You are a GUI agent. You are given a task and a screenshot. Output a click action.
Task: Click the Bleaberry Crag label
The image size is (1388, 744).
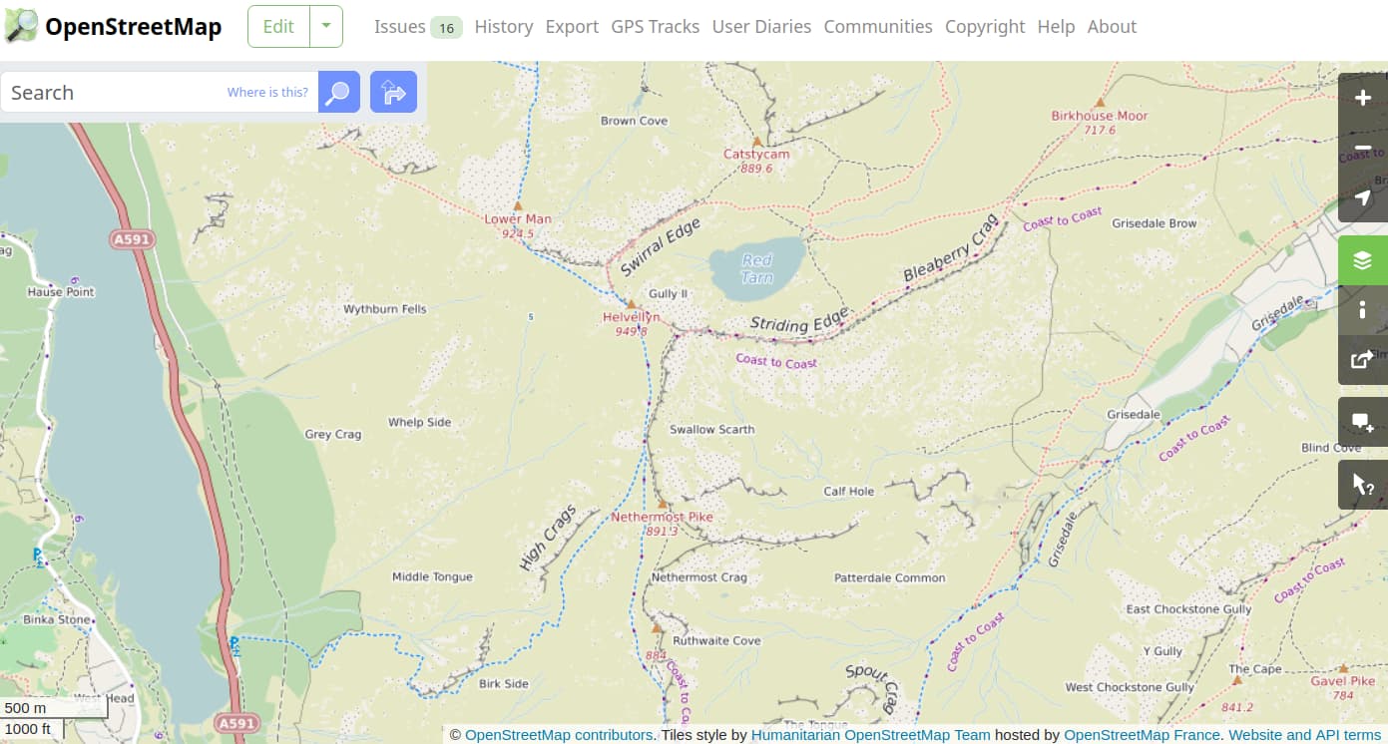(x=950, y=247)
